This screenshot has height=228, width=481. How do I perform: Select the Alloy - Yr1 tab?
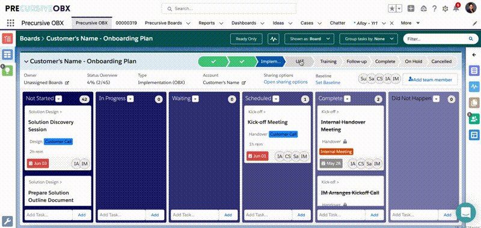click(367, 23)
